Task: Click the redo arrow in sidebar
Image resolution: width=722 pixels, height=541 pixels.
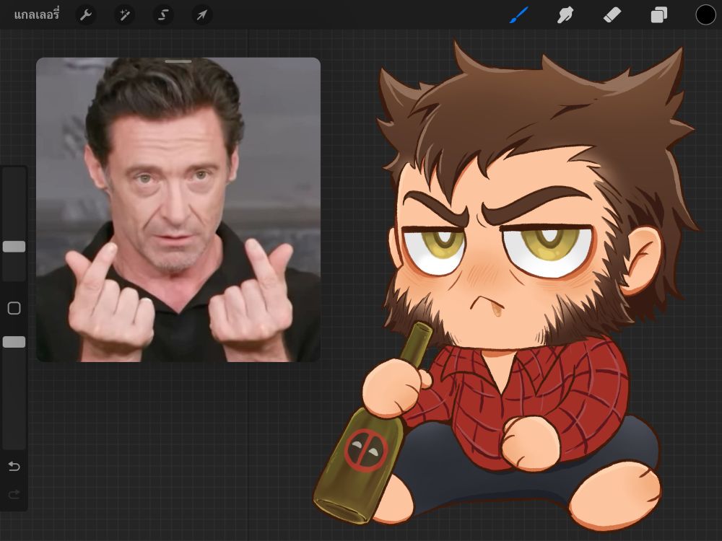Action: click(14, 494)
